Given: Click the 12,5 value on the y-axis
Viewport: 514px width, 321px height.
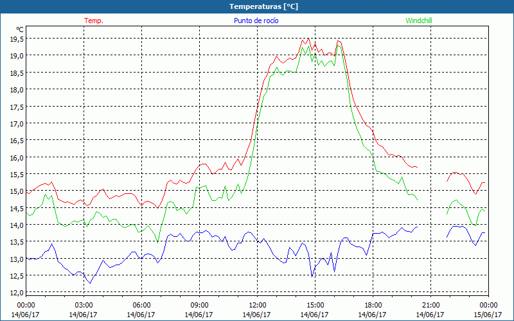Looking at the screenshot, I should pos(17,276).
